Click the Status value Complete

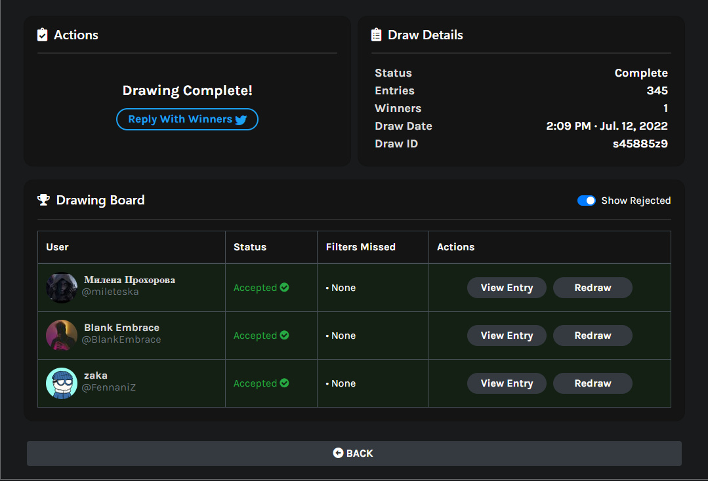(x=640, y=73)
